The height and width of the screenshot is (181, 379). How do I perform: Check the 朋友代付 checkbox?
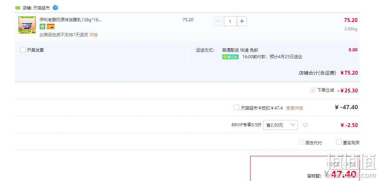[x=301, y=142]
